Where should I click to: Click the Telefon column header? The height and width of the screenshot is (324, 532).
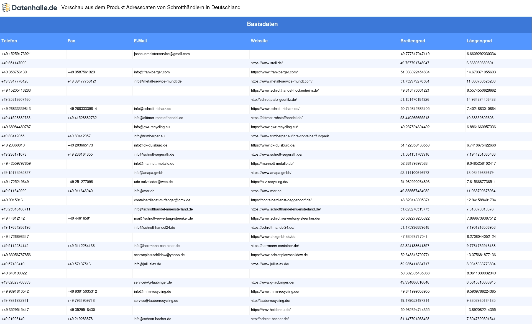[9, 41]
